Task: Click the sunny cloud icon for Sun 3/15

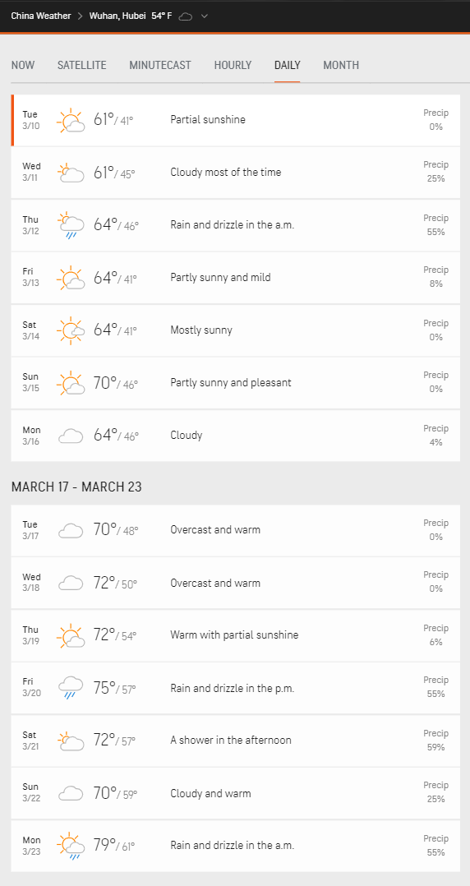Action: click(x=71, y=383)
